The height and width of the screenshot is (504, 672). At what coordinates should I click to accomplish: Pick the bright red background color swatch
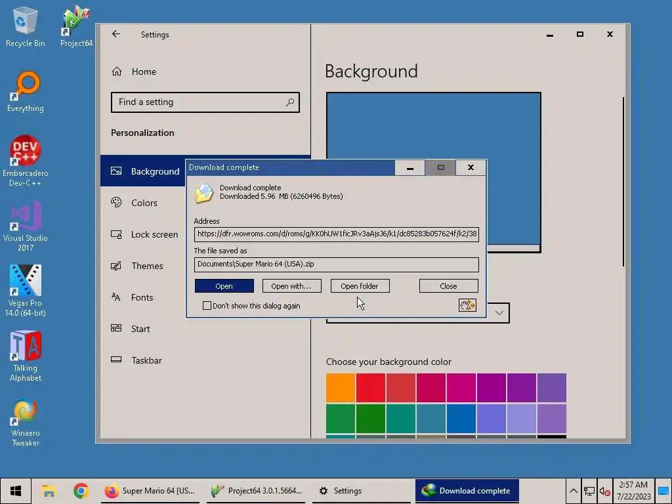pos(371,388)
